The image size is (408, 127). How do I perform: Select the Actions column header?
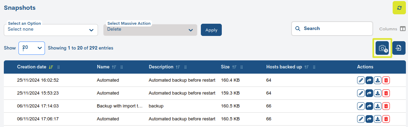click(365, 67)
